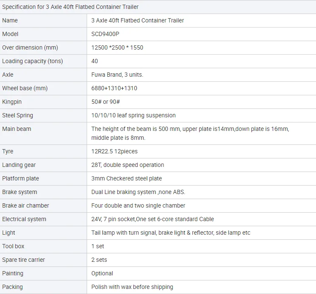
Task: Select the dimension value 12500 *2500 * 1550
Action: point(117,47)
